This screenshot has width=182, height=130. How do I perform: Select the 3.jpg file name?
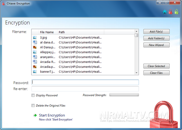point(44,37)
